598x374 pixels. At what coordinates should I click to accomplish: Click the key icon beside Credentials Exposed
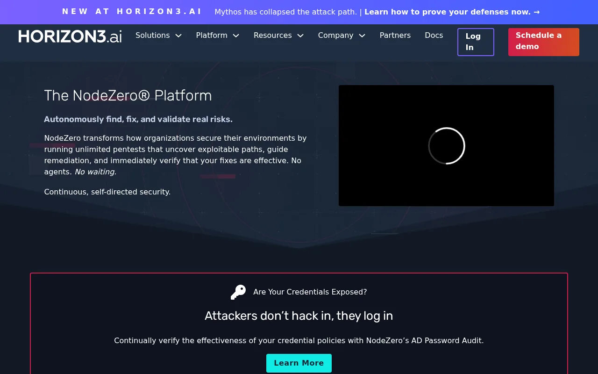point(238,292)
